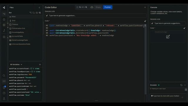Create a new table in Bot header
This screenshot has height=106, width=188.
[x=40, y=13]
